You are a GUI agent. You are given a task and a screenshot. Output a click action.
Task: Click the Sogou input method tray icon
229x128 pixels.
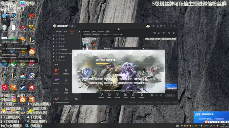[218, 126]
